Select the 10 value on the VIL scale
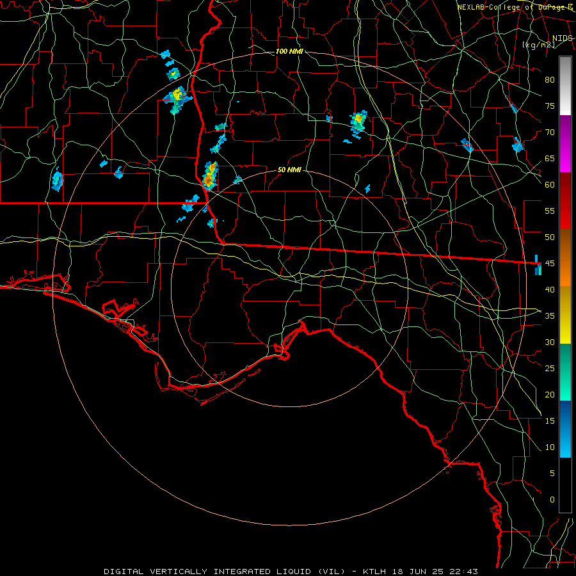 coord(550,447)
